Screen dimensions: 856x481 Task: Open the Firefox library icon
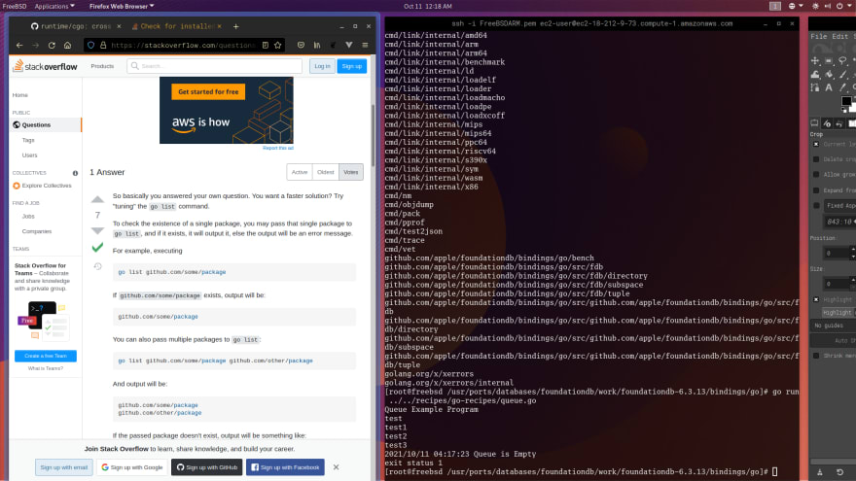tap(317, 46)
